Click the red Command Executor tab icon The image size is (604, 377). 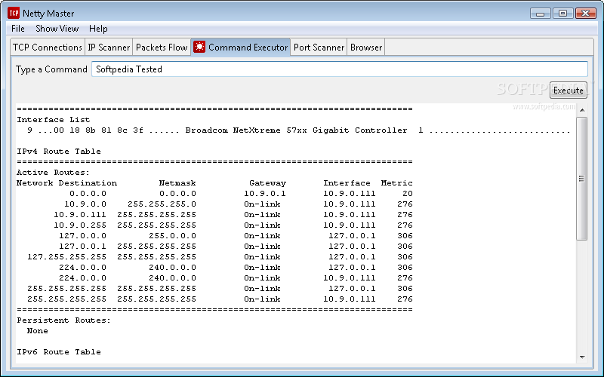click(199, 47)
